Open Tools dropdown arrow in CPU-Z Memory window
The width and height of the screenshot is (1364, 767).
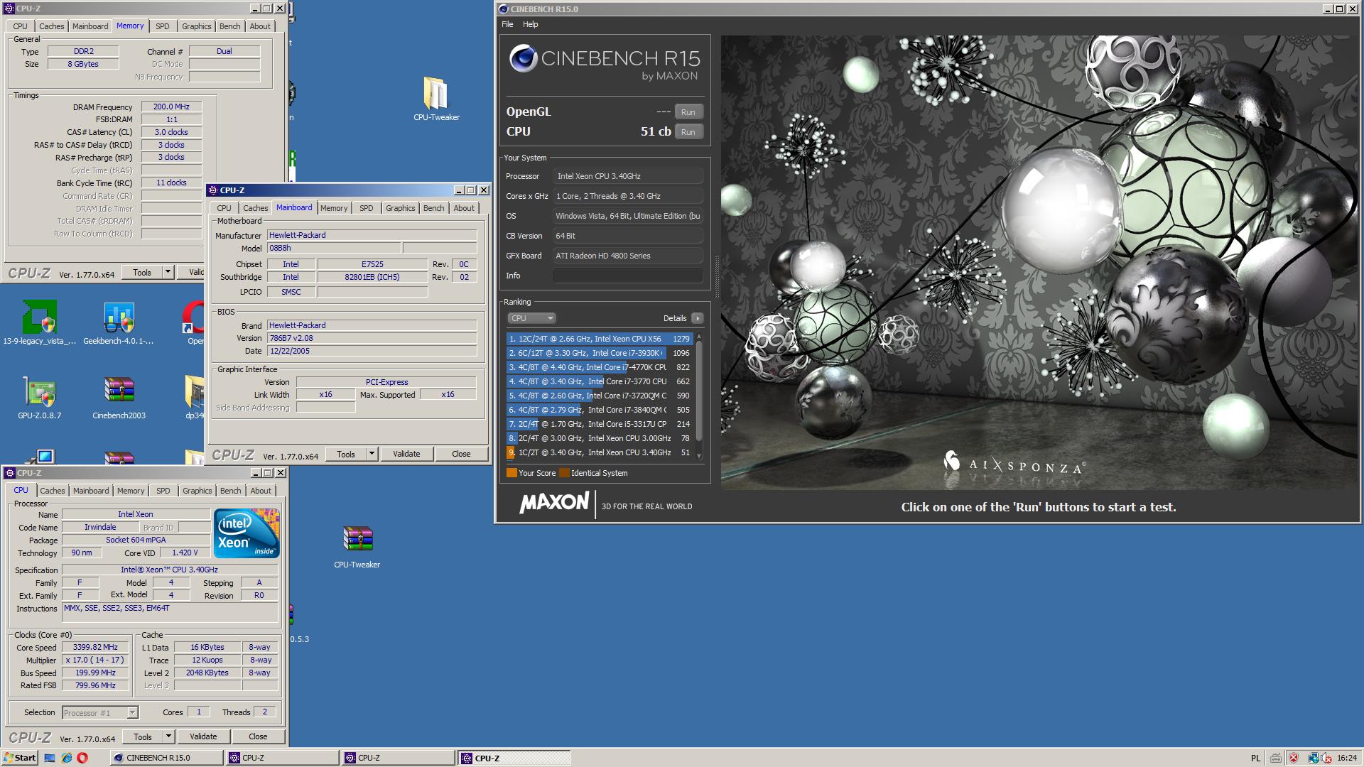point(168,272)
